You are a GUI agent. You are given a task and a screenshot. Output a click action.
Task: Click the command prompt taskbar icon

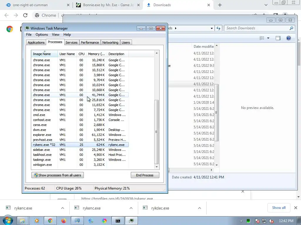click(x=118, y=221)
